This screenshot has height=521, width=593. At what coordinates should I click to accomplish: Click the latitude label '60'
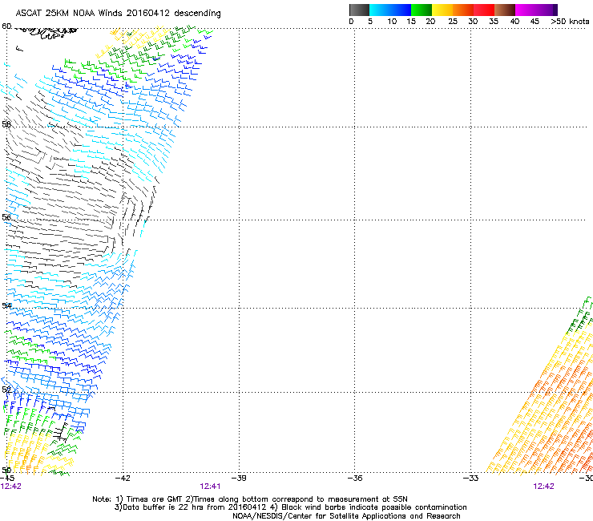[6, 26]
